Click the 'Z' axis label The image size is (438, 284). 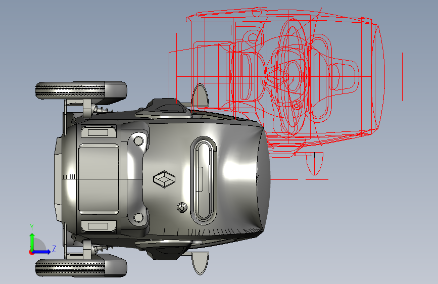point(54,249)
